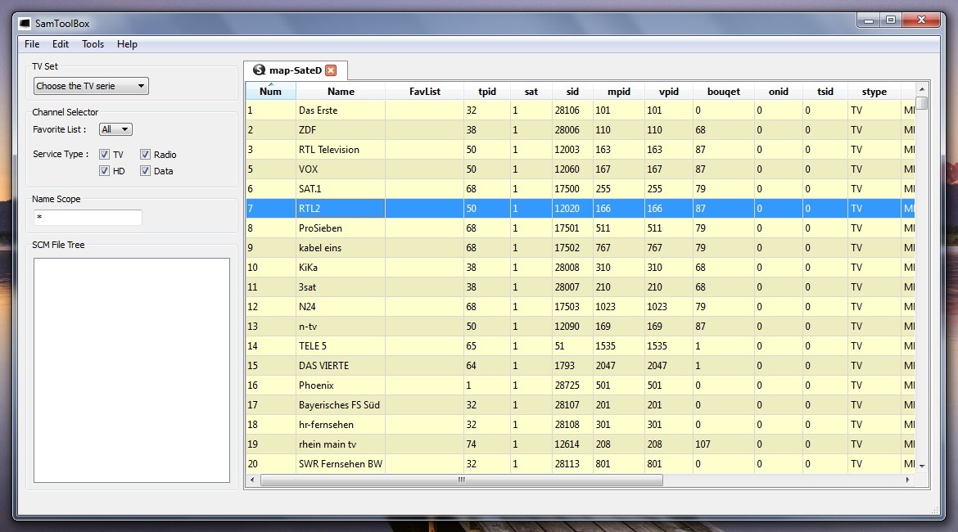This screenshot has height=532, width=958.
Task: Toggle the Data service type checkbox
Action: tap(145, 171)
